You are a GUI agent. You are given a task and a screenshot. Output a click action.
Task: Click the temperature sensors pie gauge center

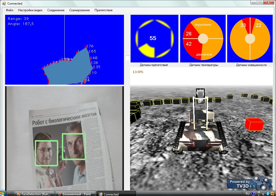pos(203,38)
